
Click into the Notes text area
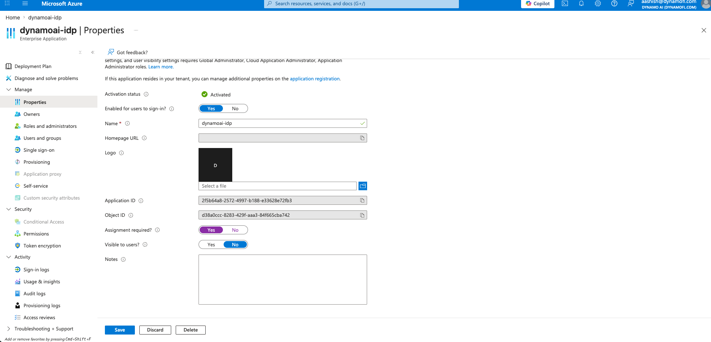pos(283,280)
